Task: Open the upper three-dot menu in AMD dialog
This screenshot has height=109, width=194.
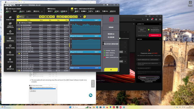Action: tap(125, 43)
